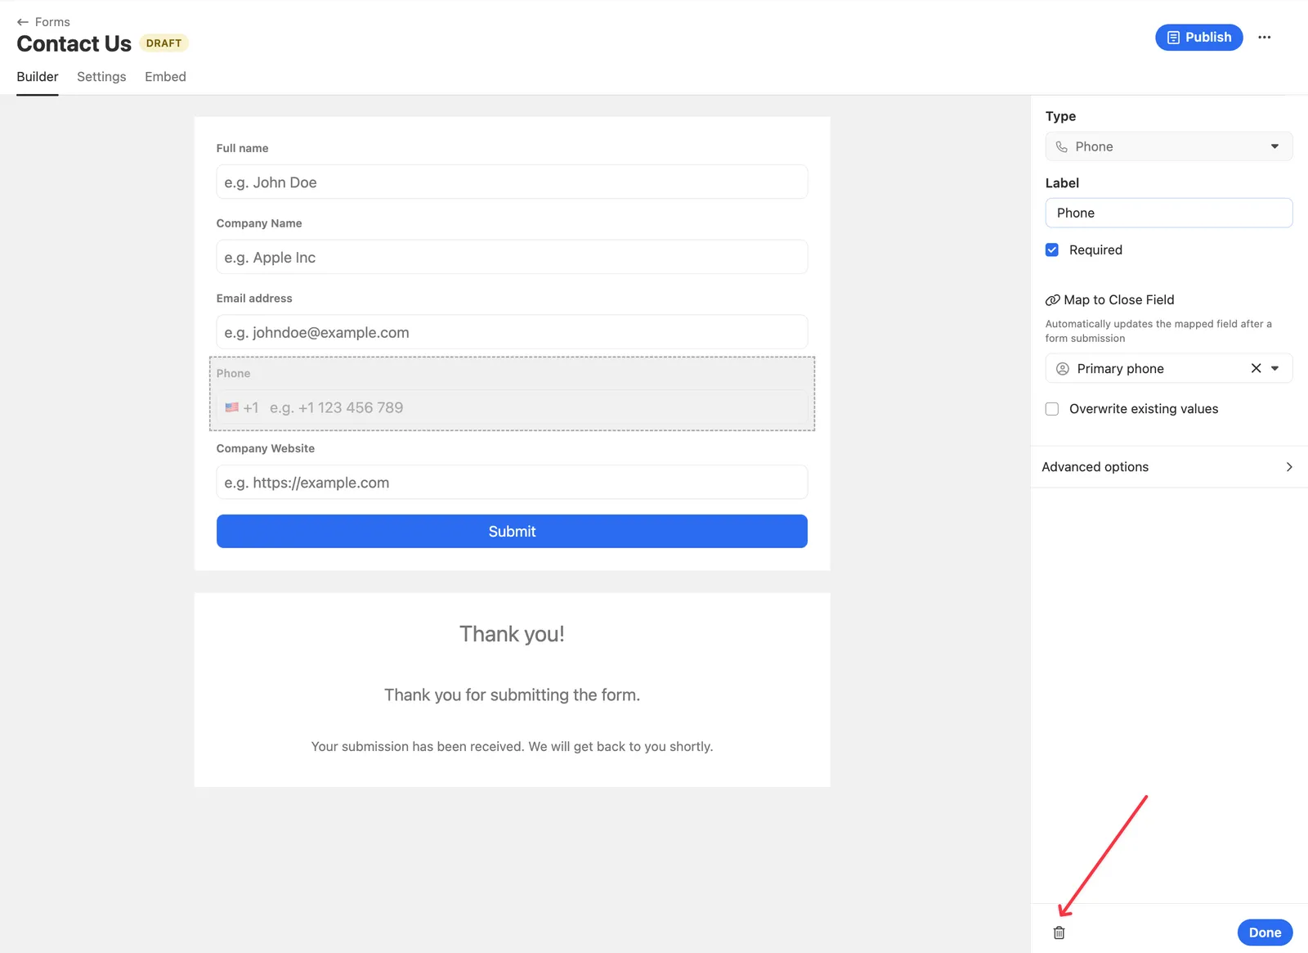Click the Phone field label in form
The width and height of the screenshot is (1308, 953).
[233, 373]
